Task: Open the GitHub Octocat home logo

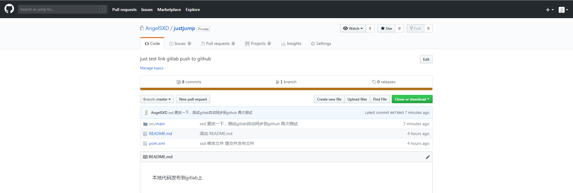Action: 9,9
